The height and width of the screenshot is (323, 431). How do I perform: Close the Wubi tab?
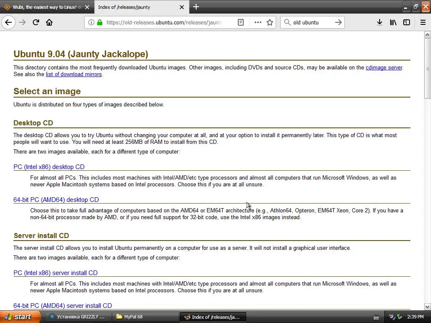87,7
